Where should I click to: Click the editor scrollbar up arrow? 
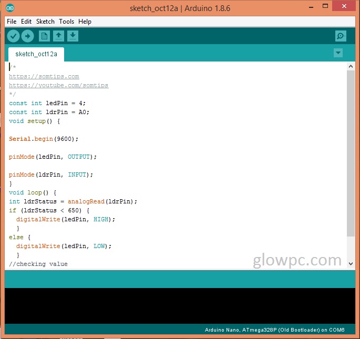tap(351, 66)
